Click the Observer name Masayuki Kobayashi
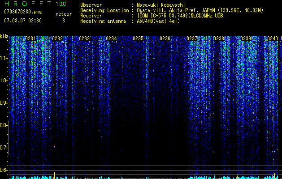 tap(161, 5)
